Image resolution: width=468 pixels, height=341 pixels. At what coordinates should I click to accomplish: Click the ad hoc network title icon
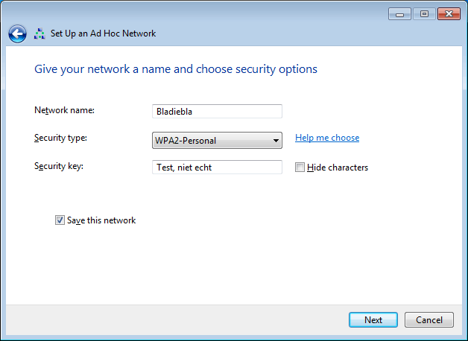(39, 34)
